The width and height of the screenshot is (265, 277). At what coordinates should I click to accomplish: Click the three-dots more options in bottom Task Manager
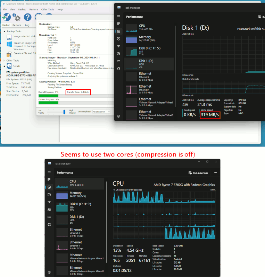(x=215, y=173)
